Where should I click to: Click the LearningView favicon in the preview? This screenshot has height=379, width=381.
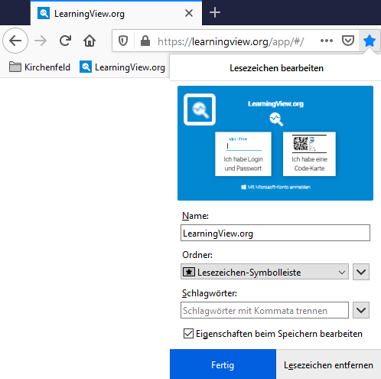pyautogui.click(x=200, y=109)
